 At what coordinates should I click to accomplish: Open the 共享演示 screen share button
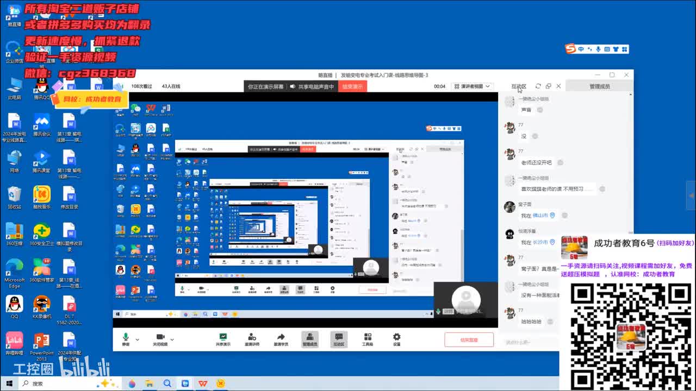[223, 339]
